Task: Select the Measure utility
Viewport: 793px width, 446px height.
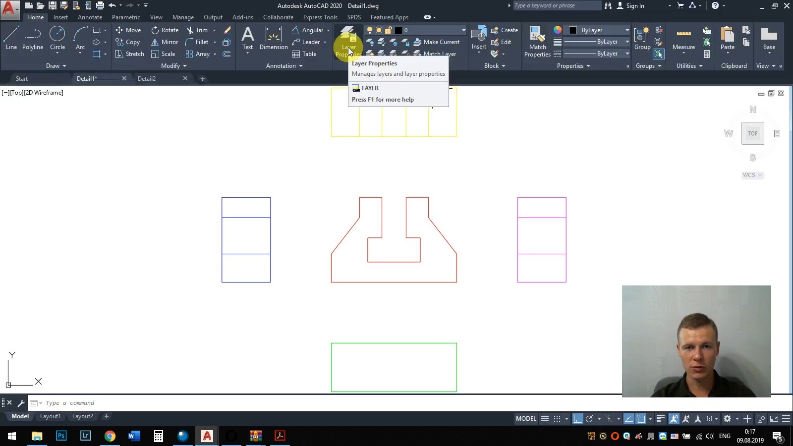Action: (683, 38)
